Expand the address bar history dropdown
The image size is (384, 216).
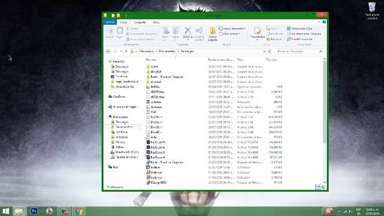click(x=264, y=52)
